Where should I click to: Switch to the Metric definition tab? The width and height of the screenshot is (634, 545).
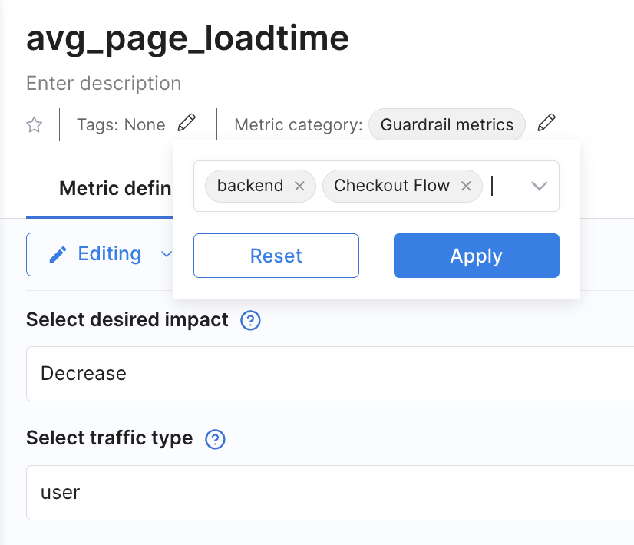coord(115,189)
